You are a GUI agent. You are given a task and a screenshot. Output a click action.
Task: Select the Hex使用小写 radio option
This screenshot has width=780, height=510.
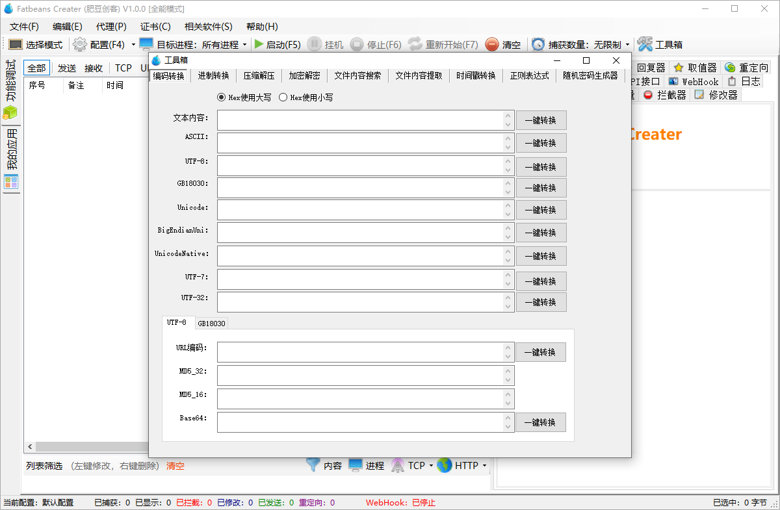[x=283, y=97]
